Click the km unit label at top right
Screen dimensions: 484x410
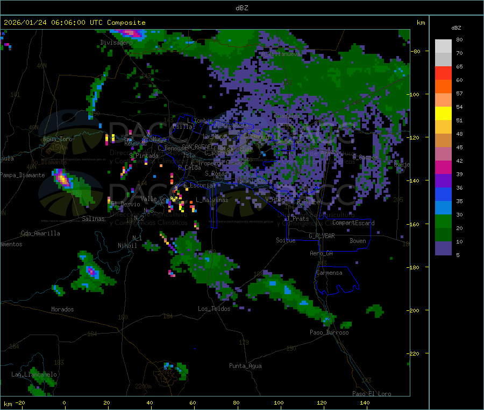click(x=421, y=23)
